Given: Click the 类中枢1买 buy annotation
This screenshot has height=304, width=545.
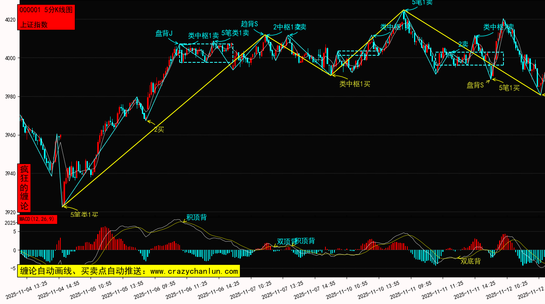Looking at the screenshot, I should [354, 84].
